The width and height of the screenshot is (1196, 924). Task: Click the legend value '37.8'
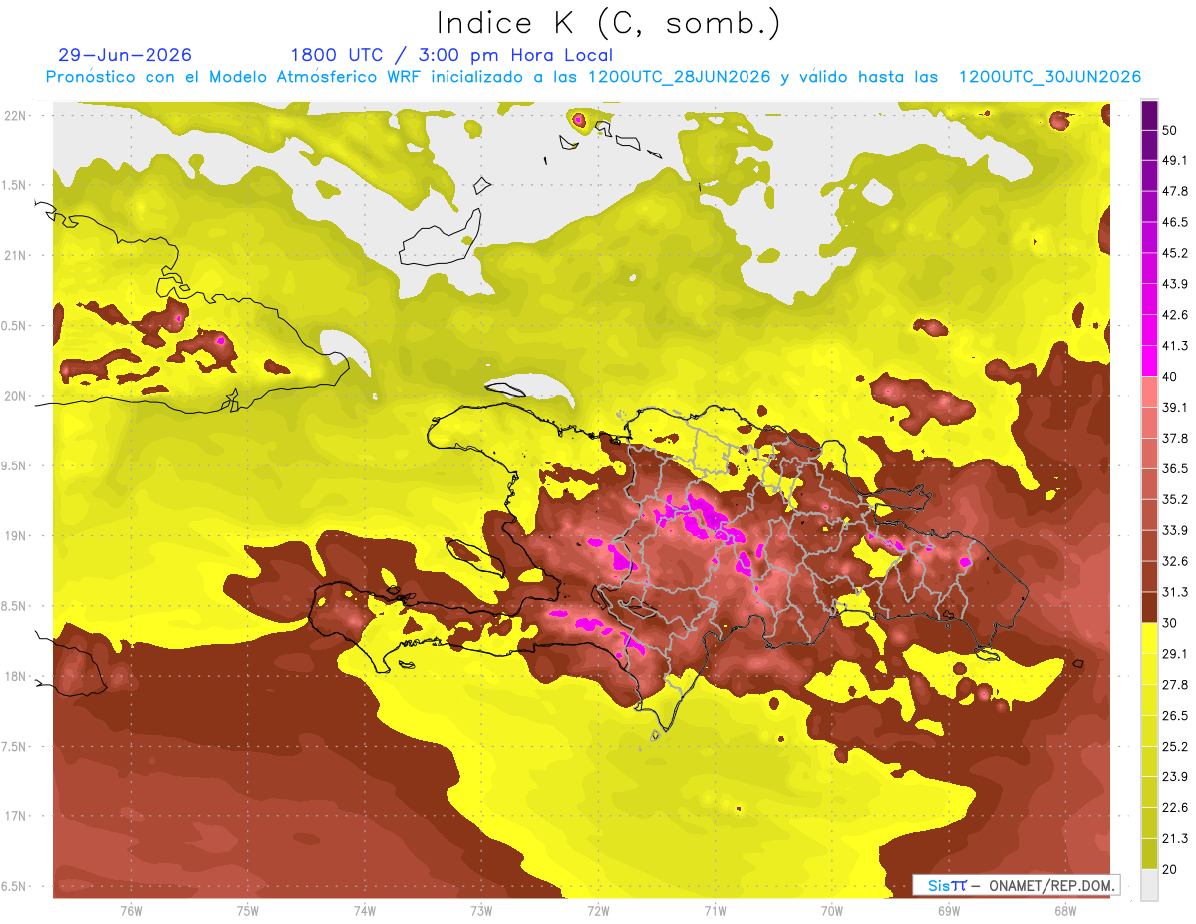[1175, 439]
